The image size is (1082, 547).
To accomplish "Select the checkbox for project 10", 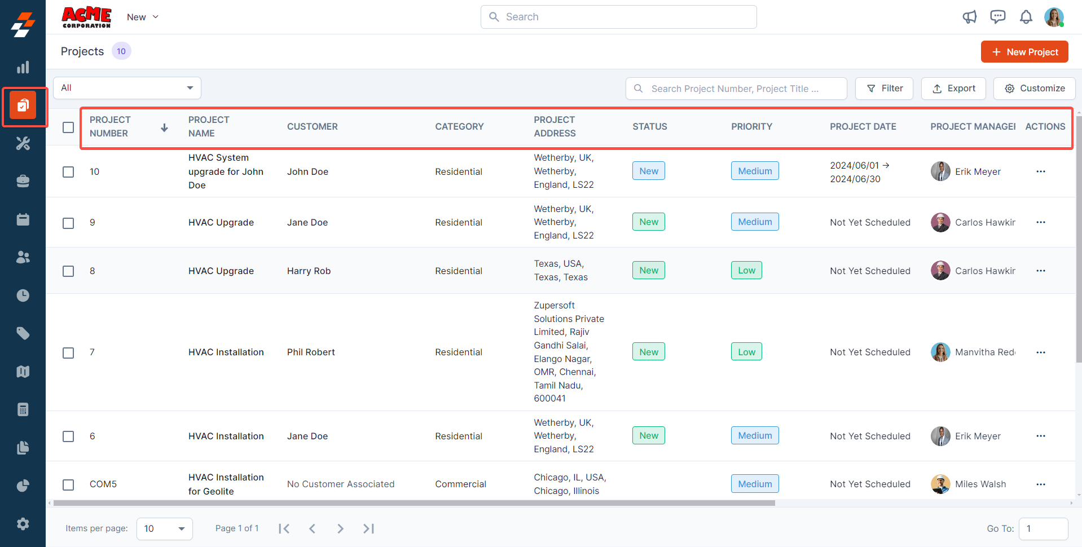I will point(68,172).
